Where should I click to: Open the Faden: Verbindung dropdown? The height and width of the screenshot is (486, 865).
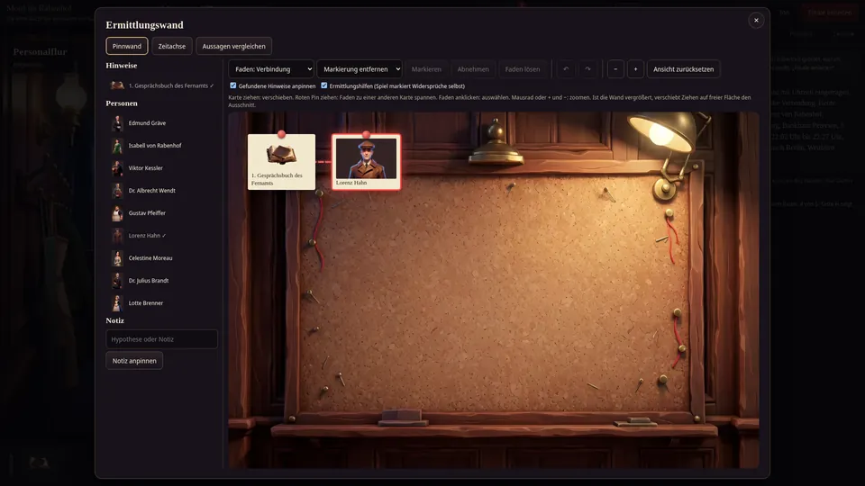(x=271, y=69)
